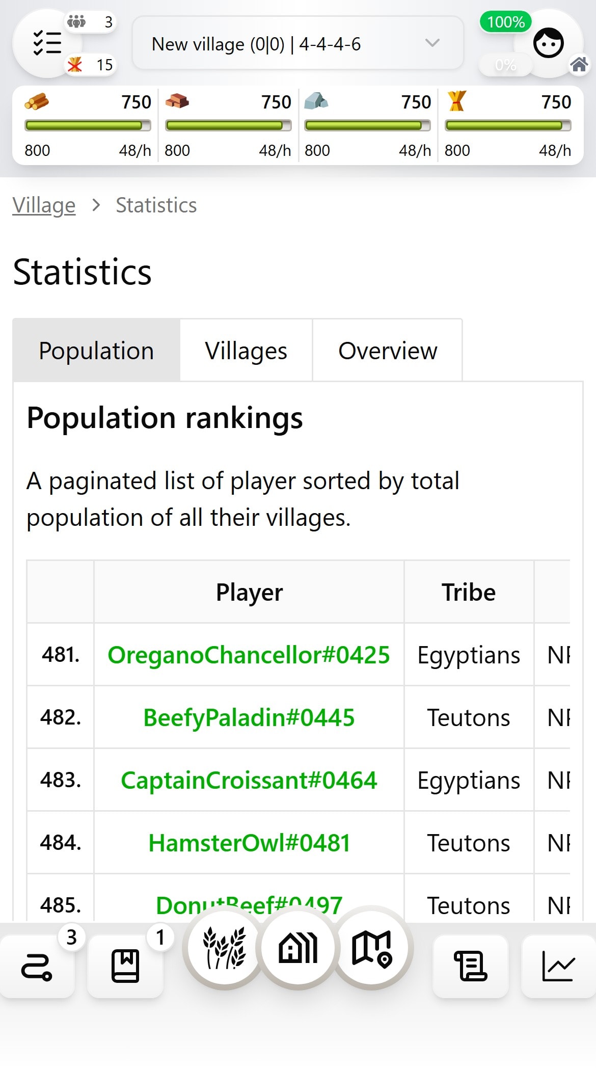This screenshot has width=596, height=1070.
Task: Open the quest checklist icon
Action: 47,43
